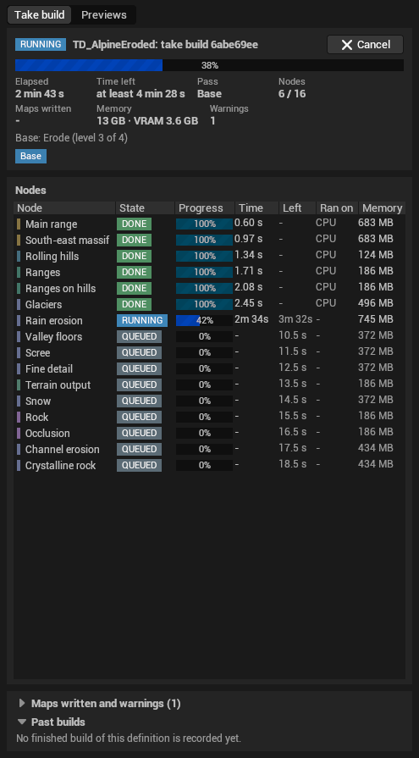This screenshot has height=758, width=419.
Task: Click the Left column header
Action: (297, 207)
